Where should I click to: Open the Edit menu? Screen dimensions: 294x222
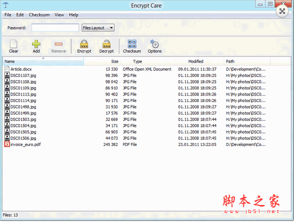click(20, 15)
